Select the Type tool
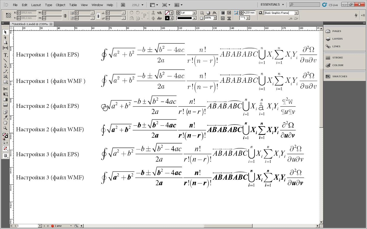 5,55
